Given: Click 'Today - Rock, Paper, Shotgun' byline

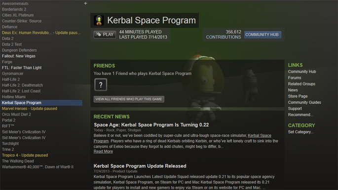Looking at the screenshot, I should (117, 130).
